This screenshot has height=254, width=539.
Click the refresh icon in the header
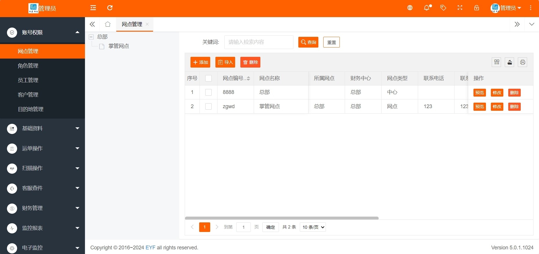click(110, 8)
